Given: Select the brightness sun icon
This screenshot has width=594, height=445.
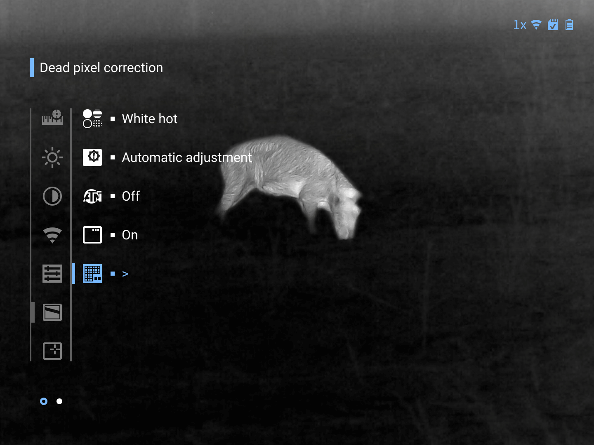Looking at the screenshot, I should click(x=52, y=157).
